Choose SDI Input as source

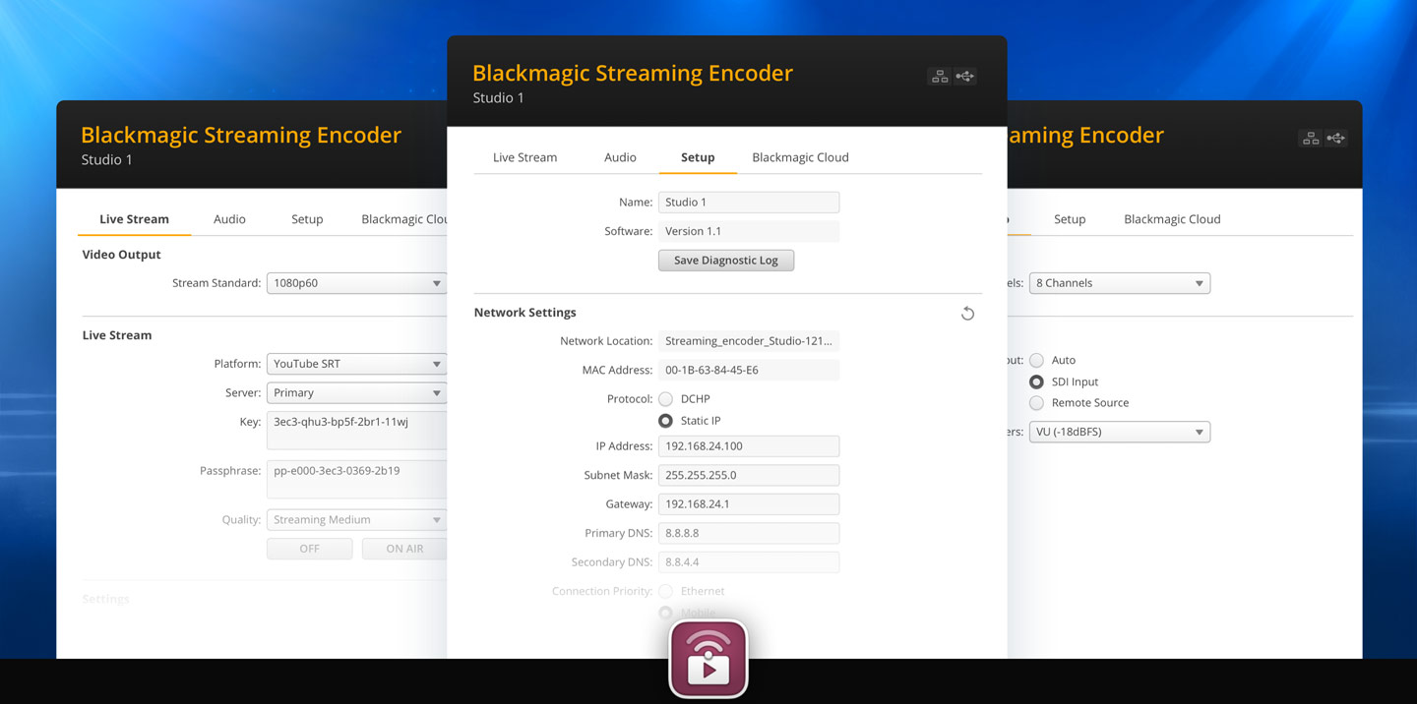click(x=1036, y=381)
